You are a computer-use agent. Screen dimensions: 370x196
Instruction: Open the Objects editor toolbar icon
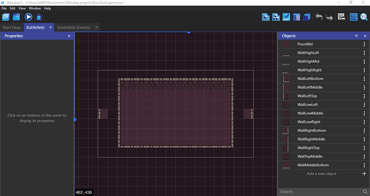265,17
